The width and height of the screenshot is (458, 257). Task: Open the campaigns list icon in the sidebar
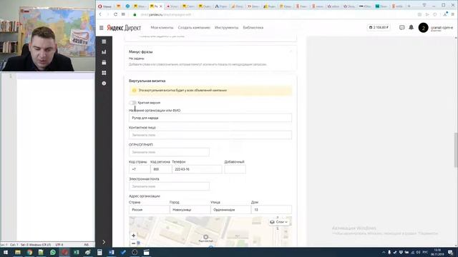coord(104,41)
